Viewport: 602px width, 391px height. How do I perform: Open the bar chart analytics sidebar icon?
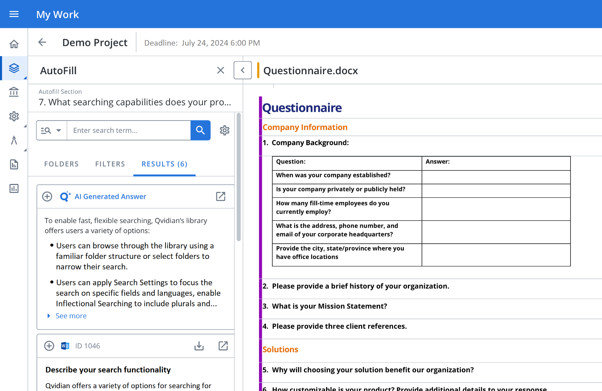point(14,188)
